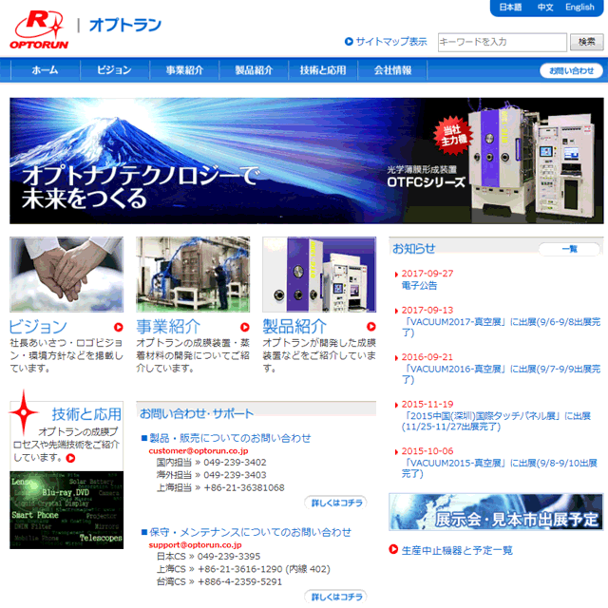Viewport: 608px width, 608px height.
Task: Click the keyword search input field
Action: pyautogui.click(x=502, y=42)
